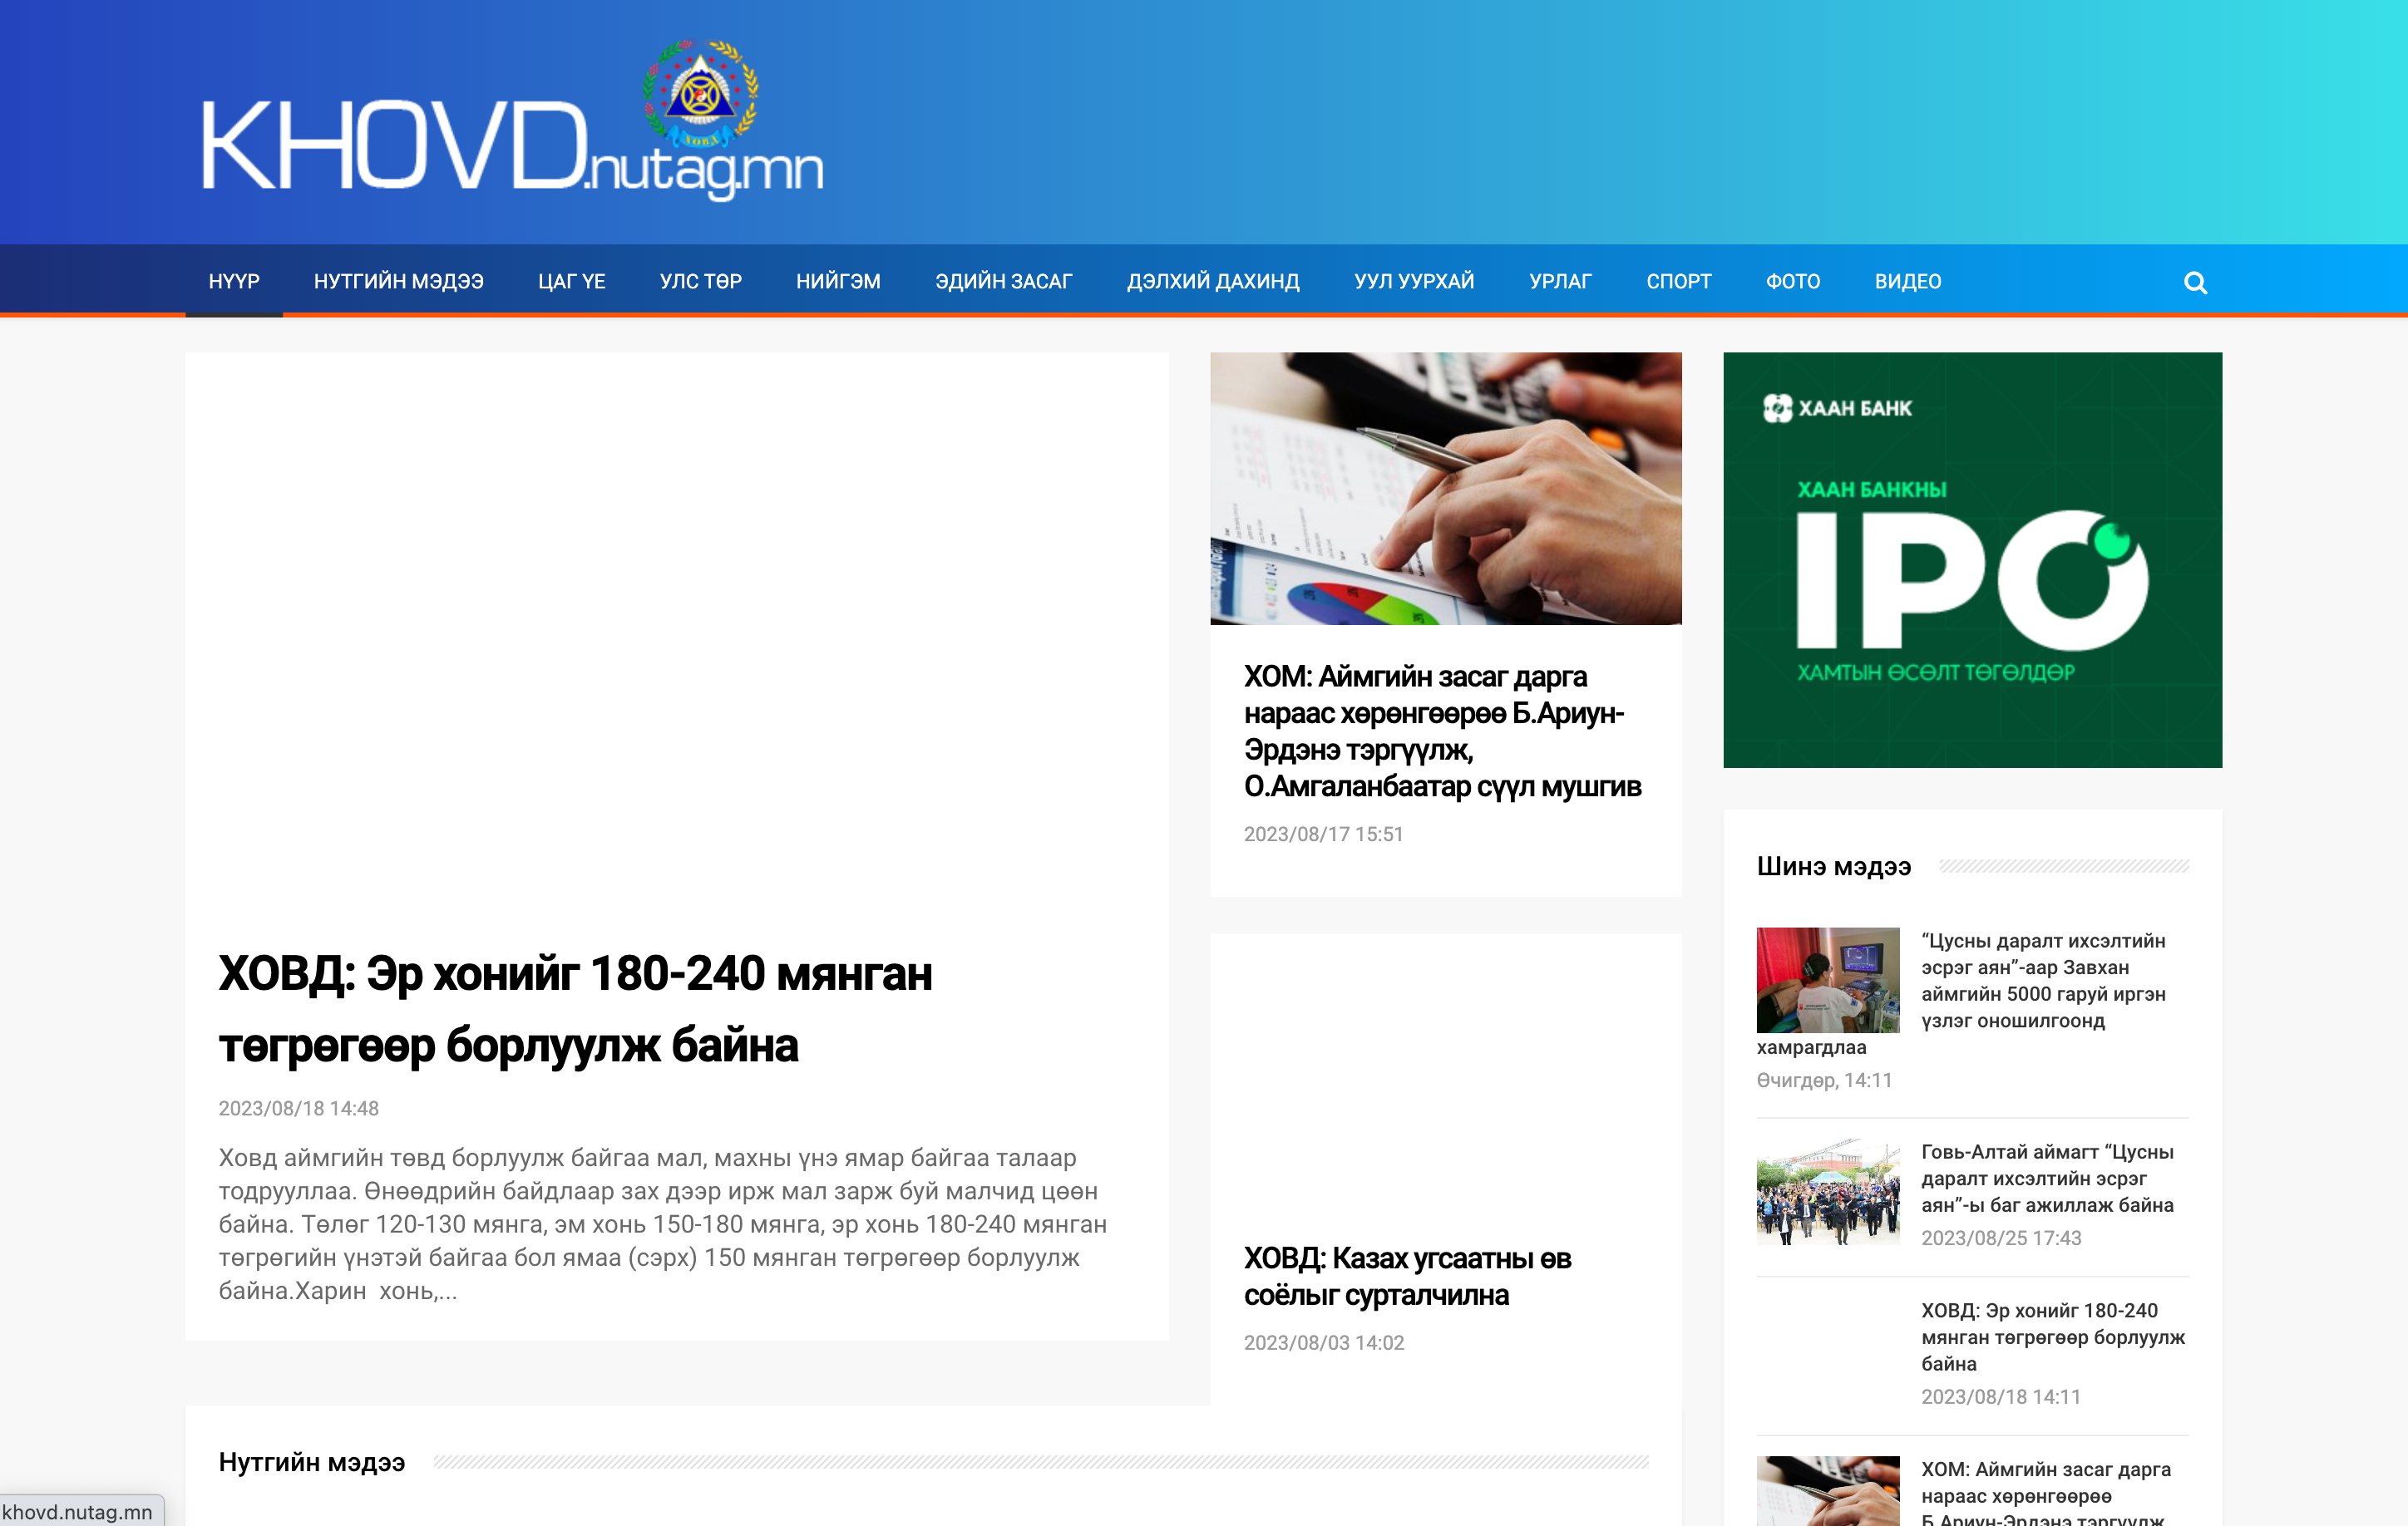Viewport: 2408px width, 1526px height.
Task: Switch to the СПОРТ section
Action: click(x=1678, y=282)
